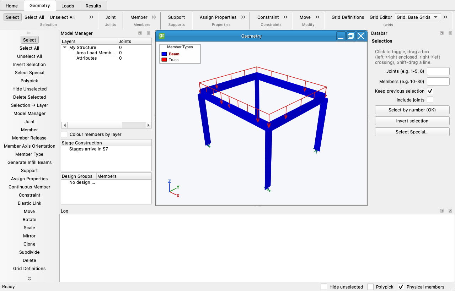This screenshot has height=291, width=455.
Task: Close the Geometry window
Action: (361, 36)
